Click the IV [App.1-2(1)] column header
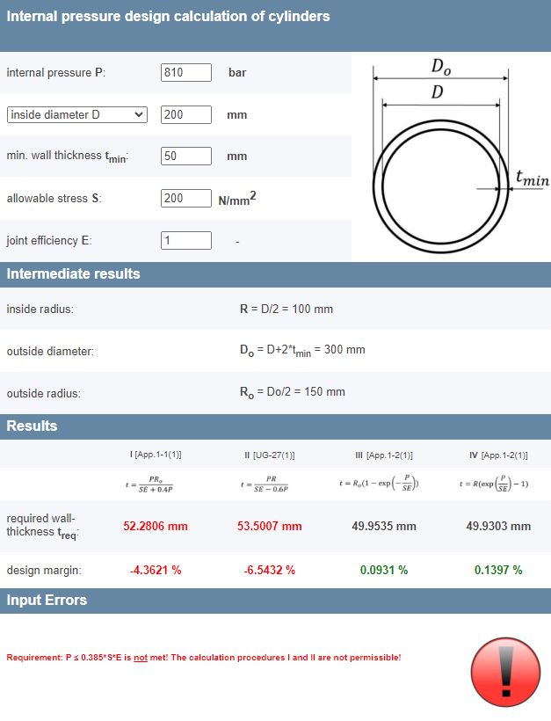The image size is (551, 721). click(498, 455)
